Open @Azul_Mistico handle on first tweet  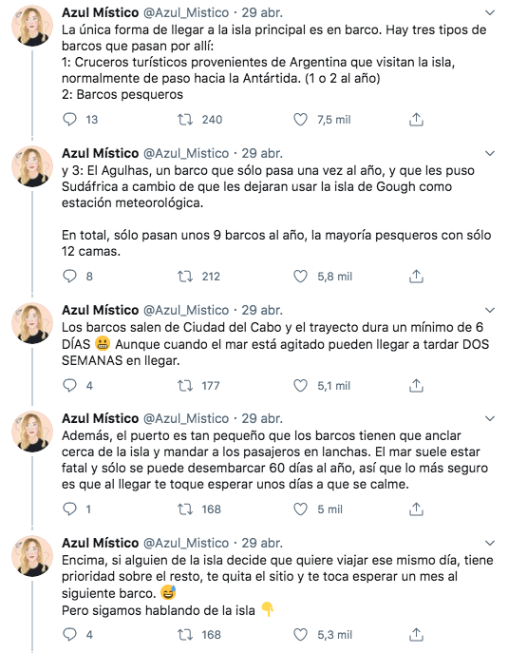coord(186,13)
